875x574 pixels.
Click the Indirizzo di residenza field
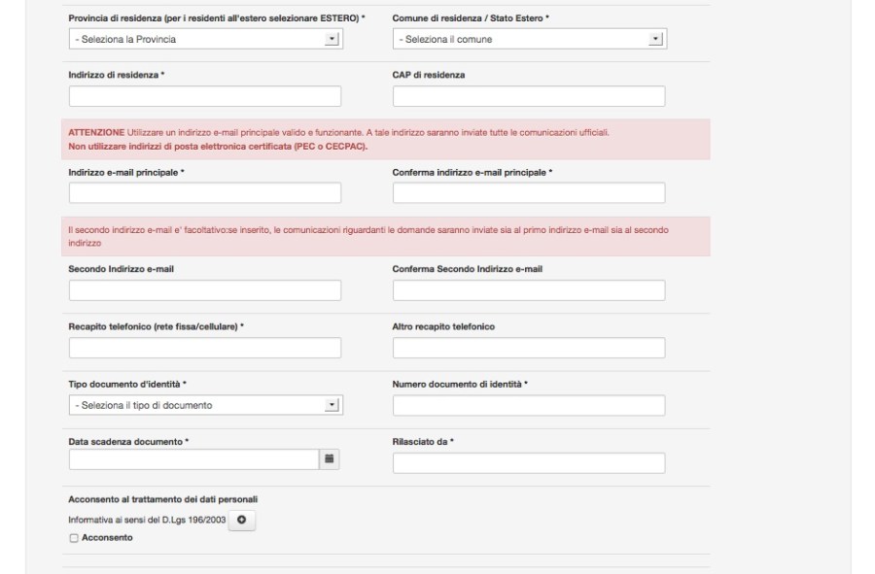(205, 96)
